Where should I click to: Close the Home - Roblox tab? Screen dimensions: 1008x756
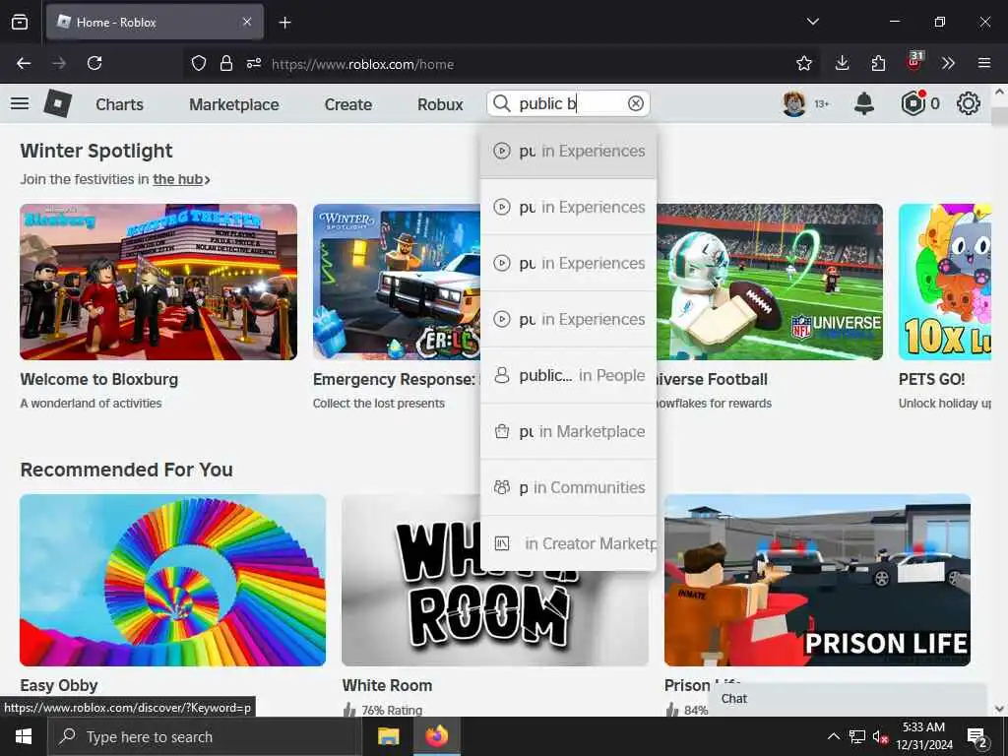247,22
